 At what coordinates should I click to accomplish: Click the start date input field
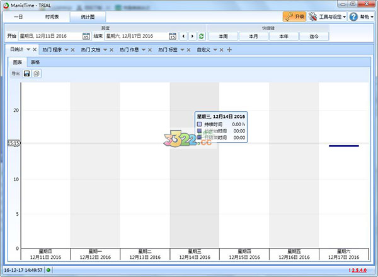49,37
